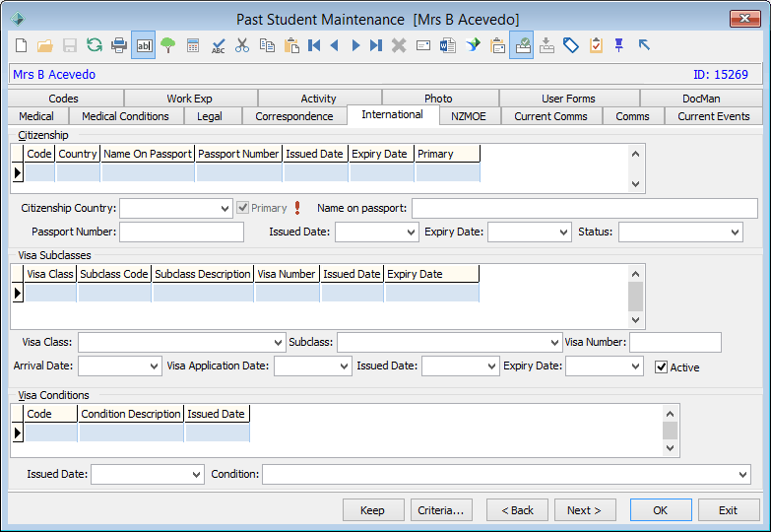Viewport: 771px width, 532px height.
Task: Open the Current Events tab
Action: pyautogui.click(x=714, y=116)
